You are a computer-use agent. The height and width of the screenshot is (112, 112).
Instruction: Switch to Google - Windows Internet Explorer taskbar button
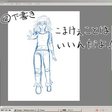pyautogui.click(x=25, y=110)
